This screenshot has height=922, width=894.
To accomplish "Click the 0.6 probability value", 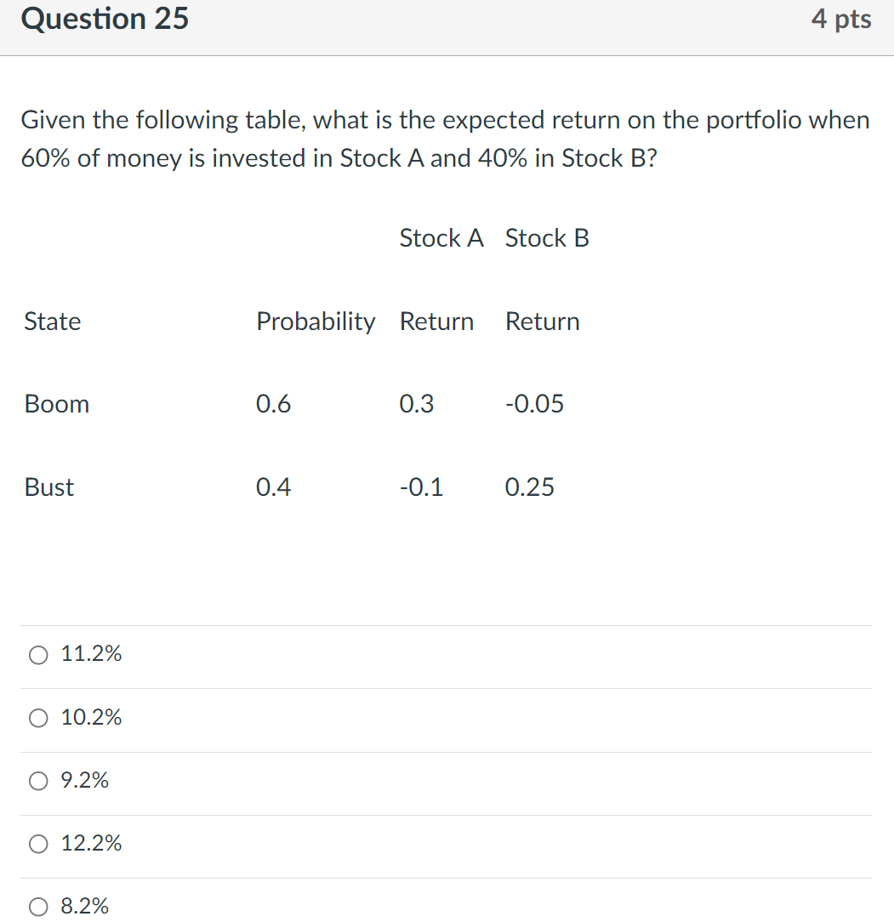I will tap(274, 405).
